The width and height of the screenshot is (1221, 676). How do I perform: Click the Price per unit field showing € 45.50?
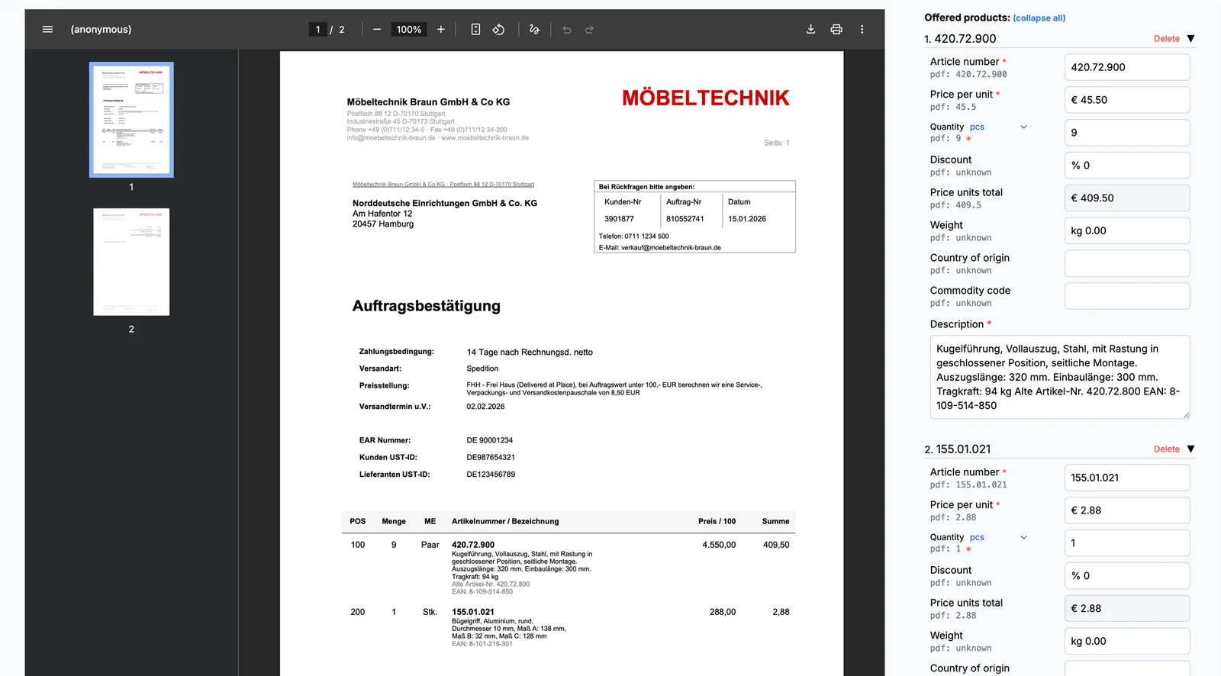pos(1127,100)
